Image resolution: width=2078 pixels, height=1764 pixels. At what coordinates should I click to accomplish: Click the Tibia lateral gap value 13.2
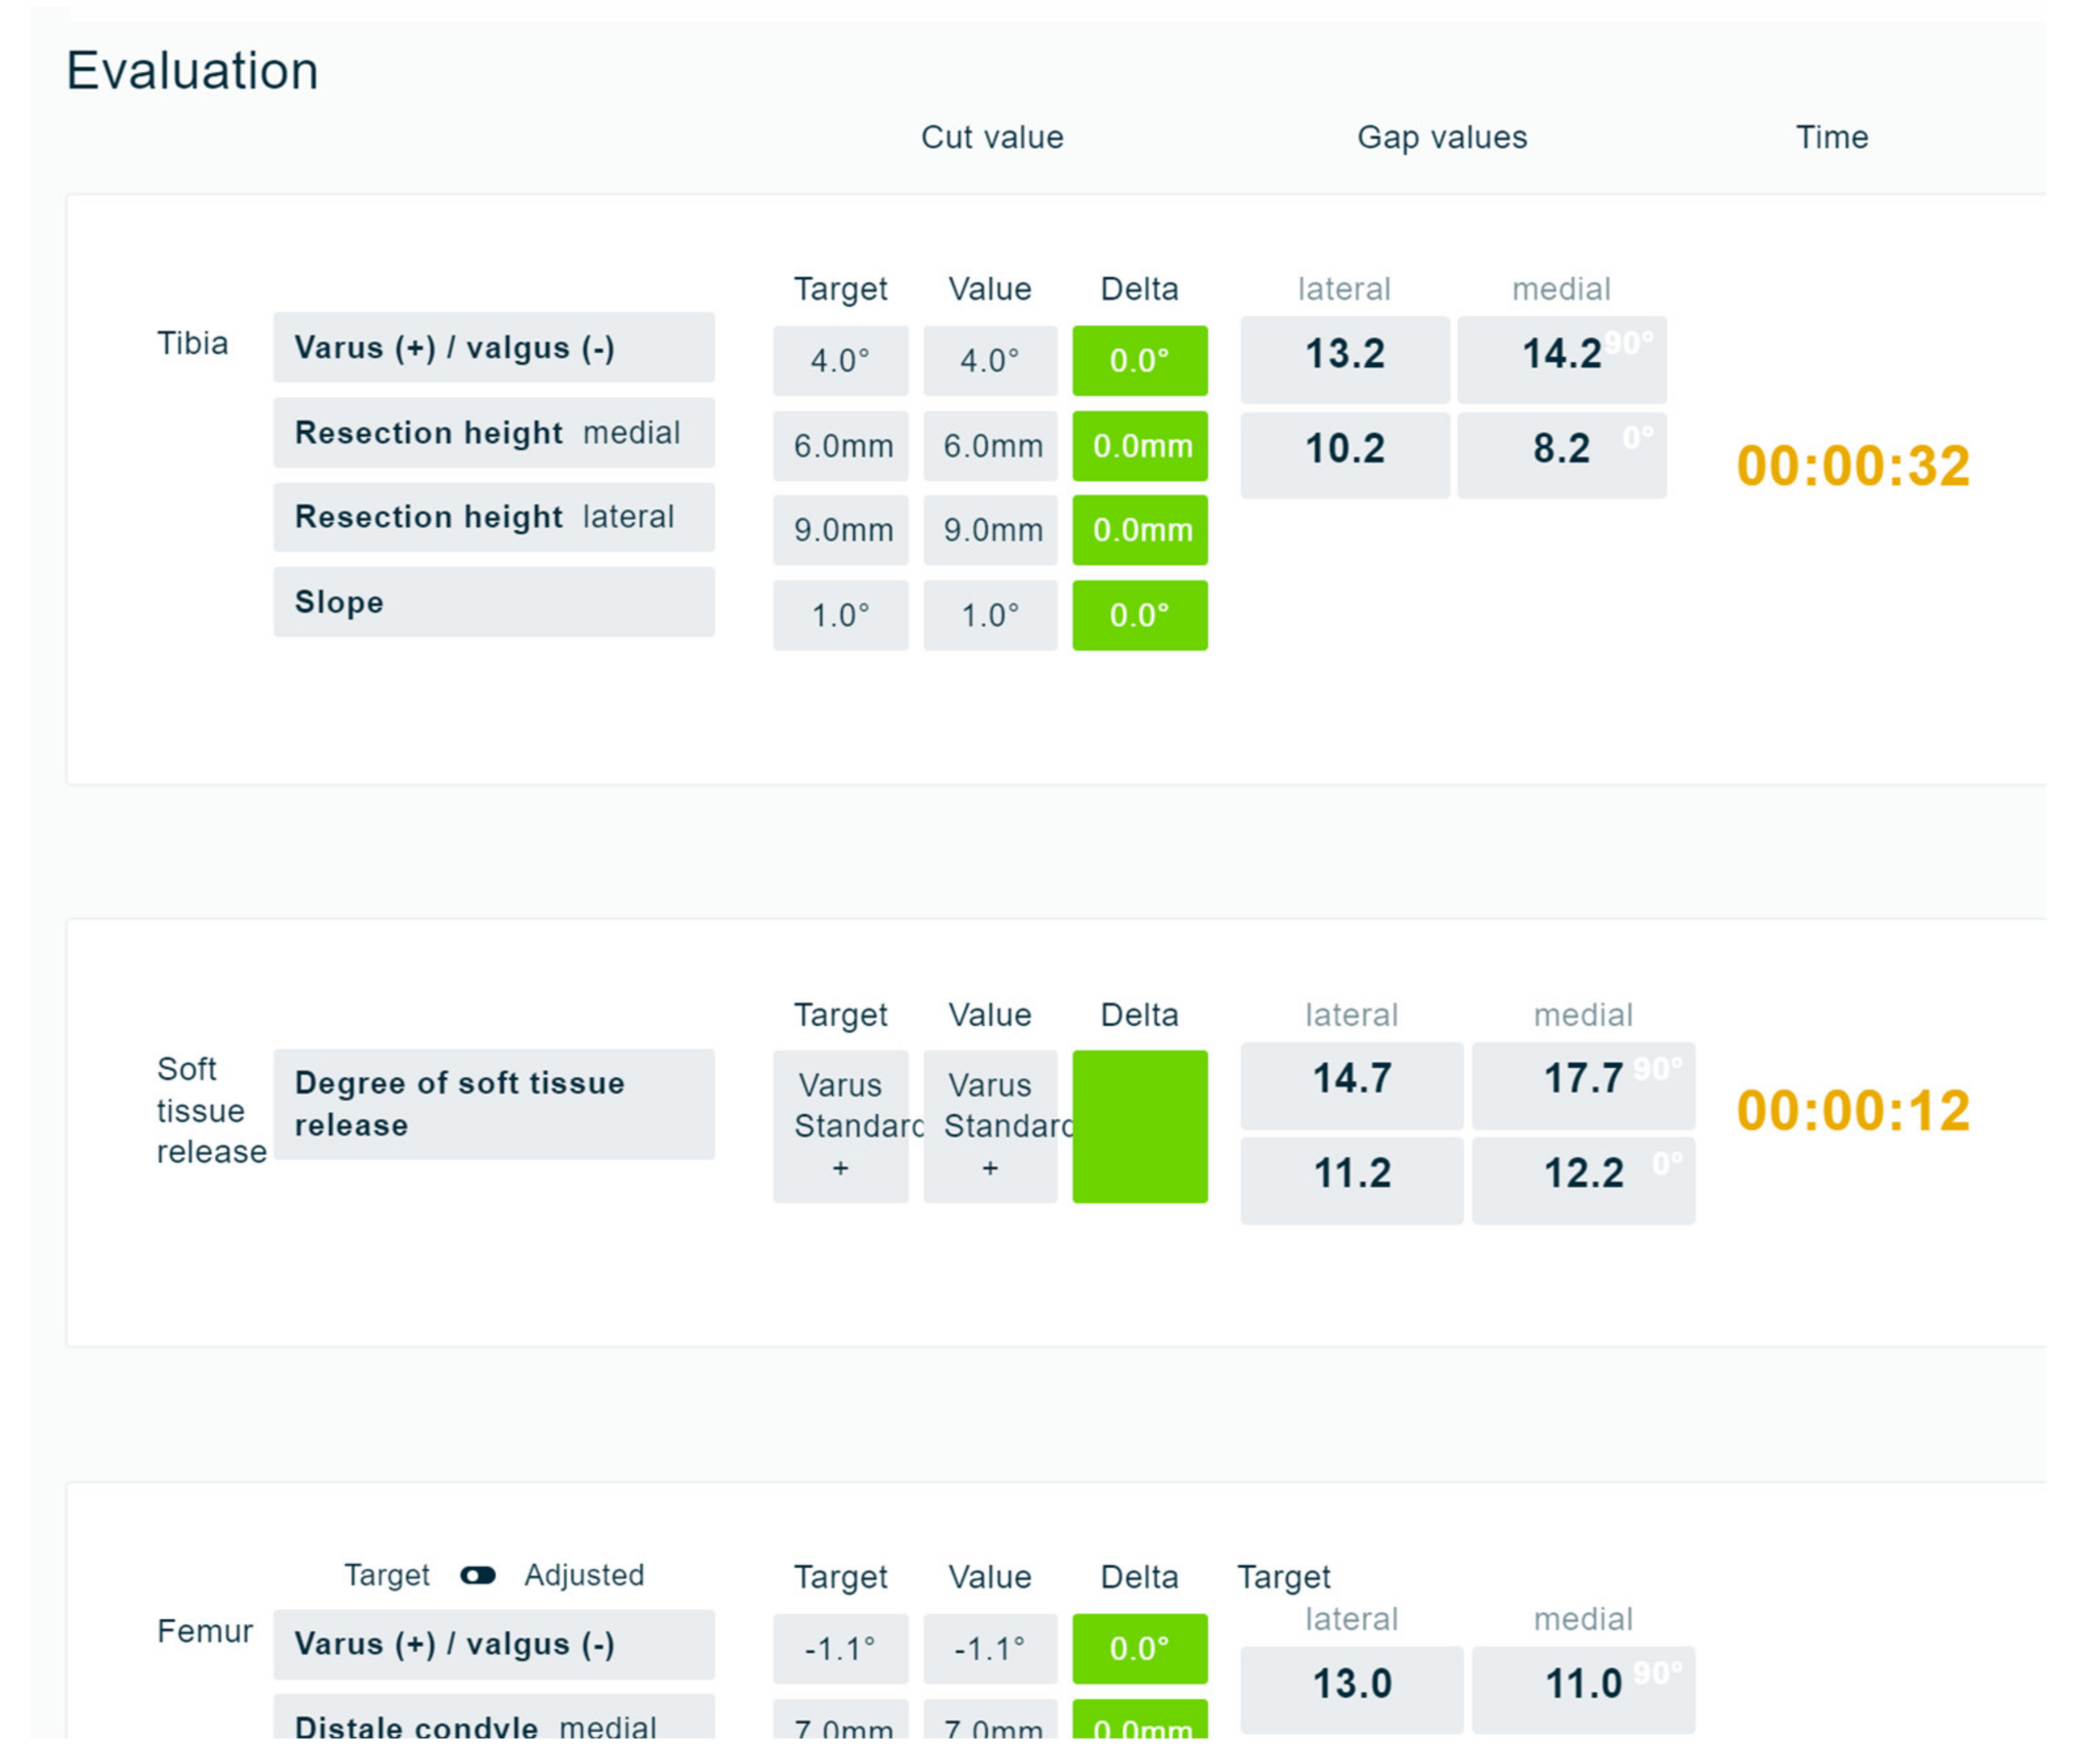(1344, 354)
